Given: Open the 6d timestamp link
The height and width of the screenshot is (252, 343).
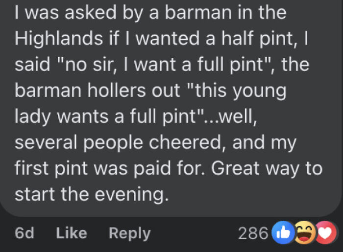Looking at the screenshot, I should point(24,233).
